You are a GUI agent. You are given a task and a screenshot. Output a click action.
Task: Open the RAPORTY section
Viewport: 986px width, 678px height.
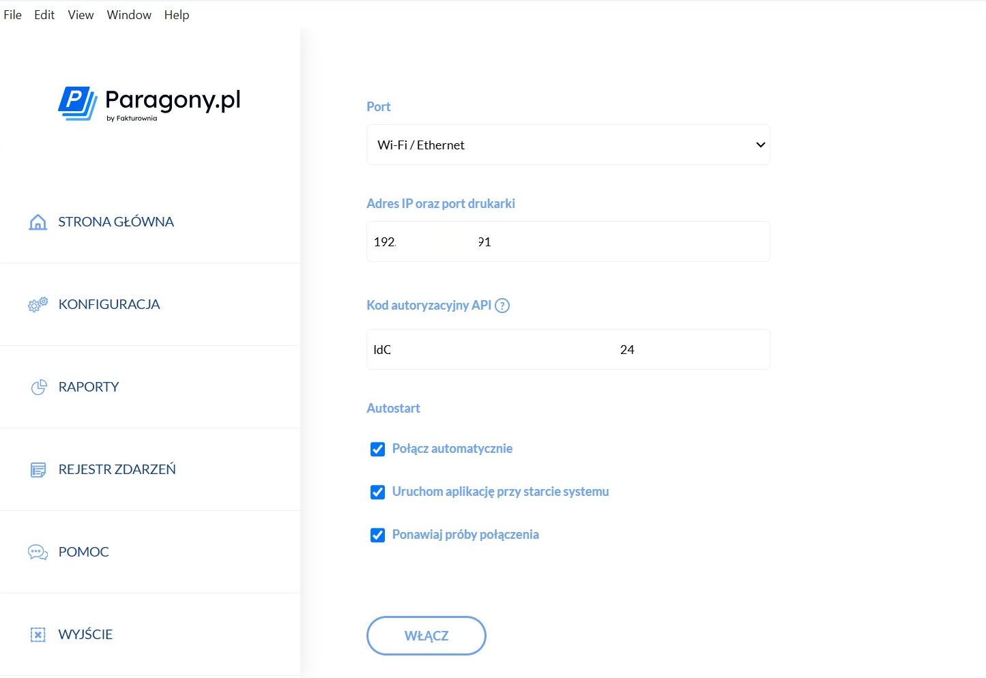[x=89, y=387]
